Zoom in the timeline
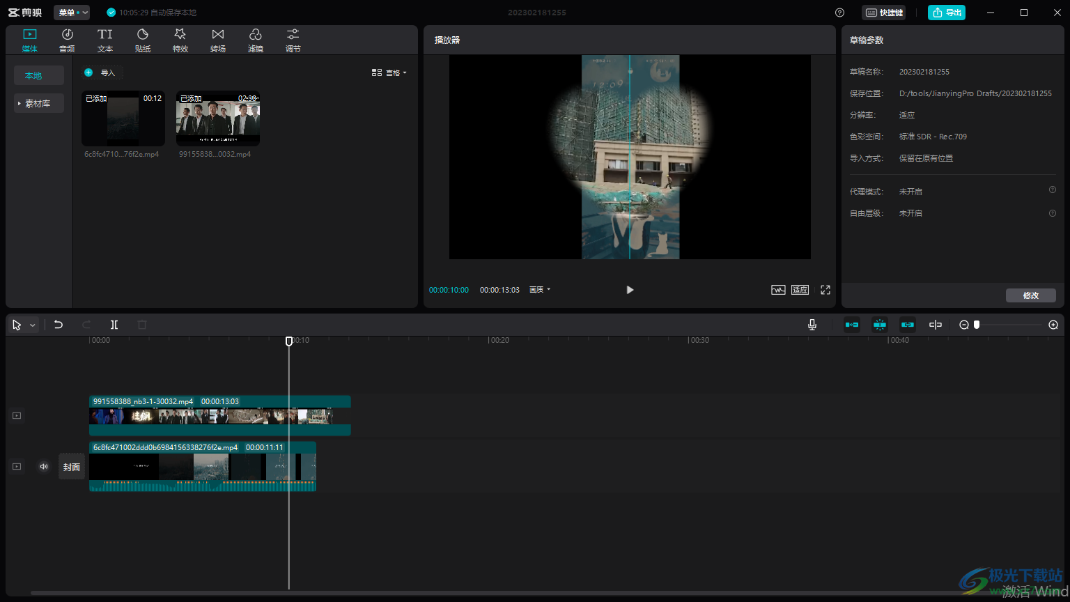 point(1053,325)
